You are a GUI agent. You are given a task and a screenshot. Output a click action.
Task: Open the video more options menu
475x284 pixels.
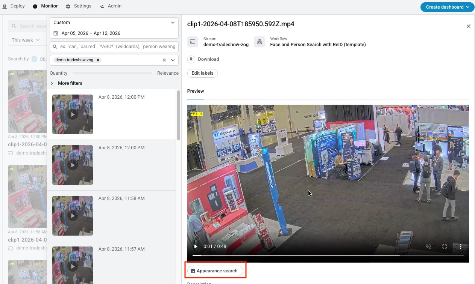point(461,246)
